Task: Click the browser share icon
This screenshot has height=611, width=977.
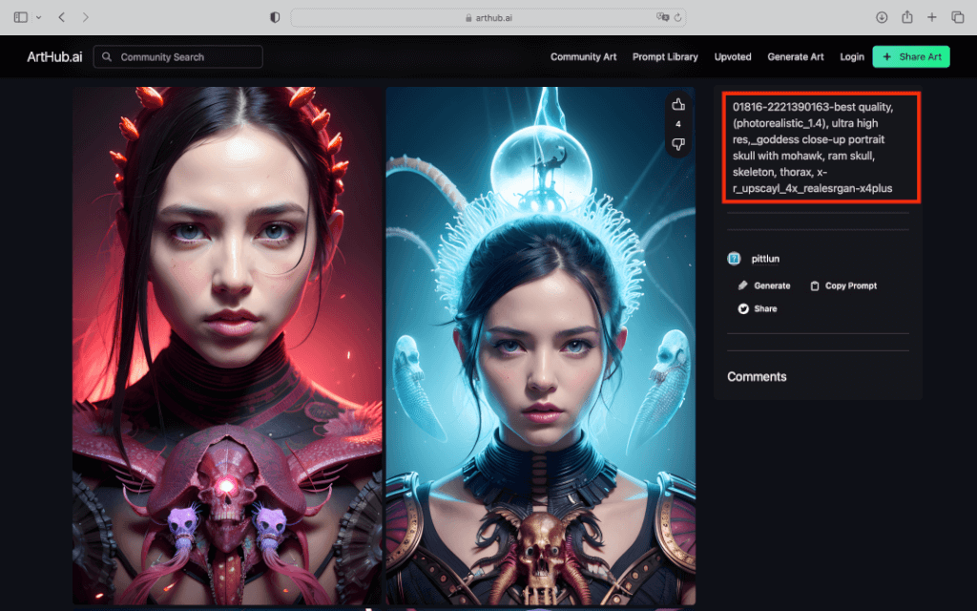Action: [x=906, y=17]
